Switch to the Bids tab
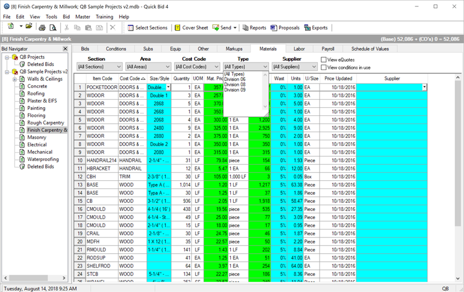This screenshot has height=292, width=464. 85,49
